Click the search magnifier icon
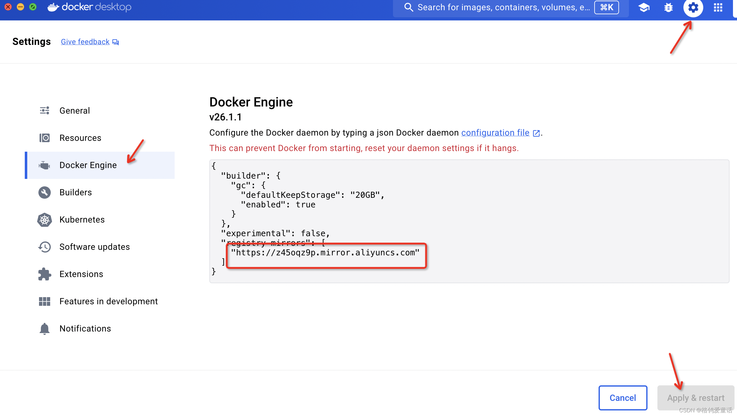 409,7
